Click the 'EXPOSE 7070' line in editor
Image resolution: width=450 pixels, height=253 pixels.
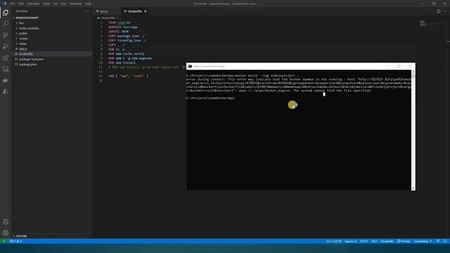point(118,32)
